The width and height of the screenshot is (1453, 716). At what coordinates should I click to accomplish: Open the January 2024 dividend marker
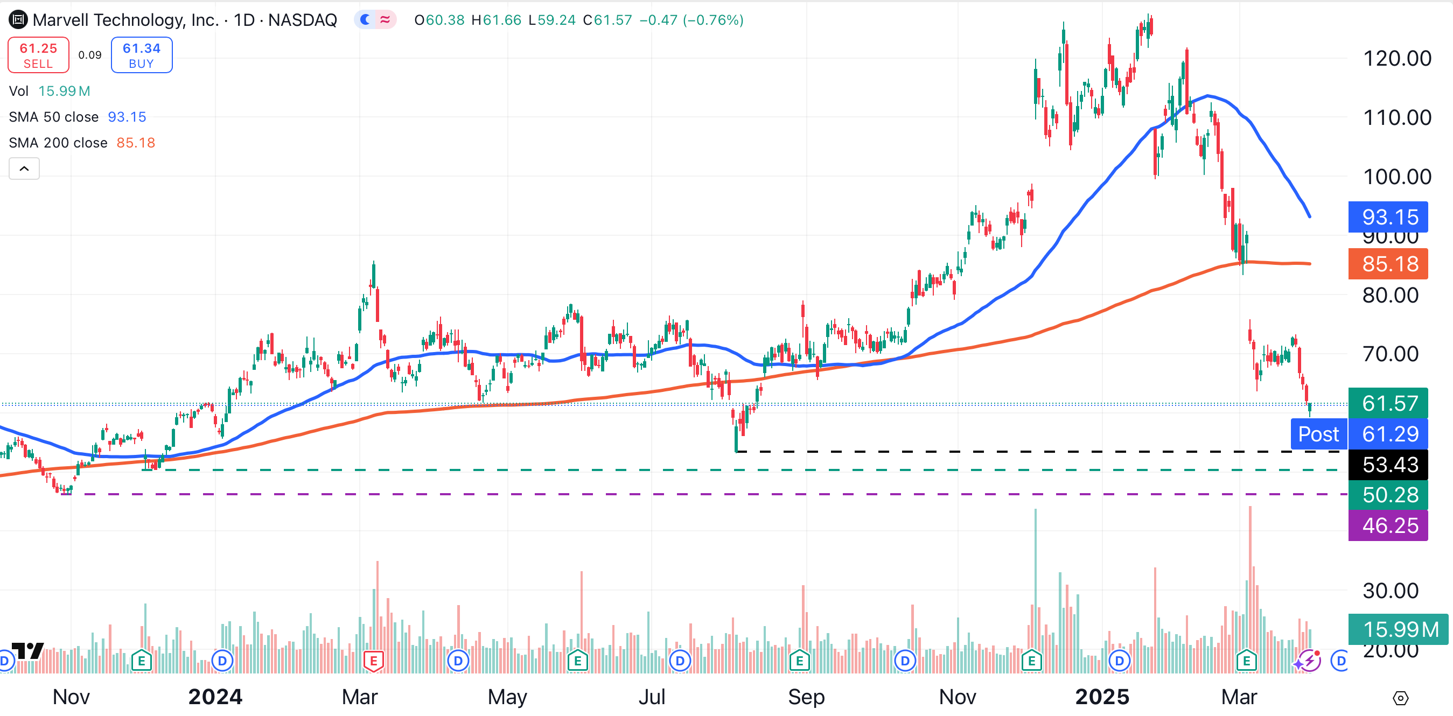(x=222, y=660)
